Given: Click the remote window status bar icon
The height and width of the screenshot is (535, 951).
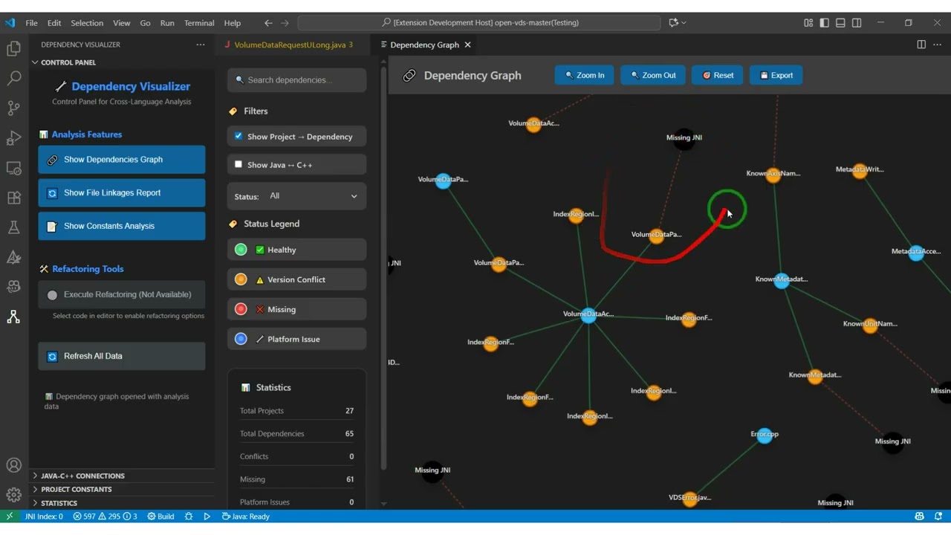Looking at the screenshot, I should pyautogui.click(x=10, y=516).
